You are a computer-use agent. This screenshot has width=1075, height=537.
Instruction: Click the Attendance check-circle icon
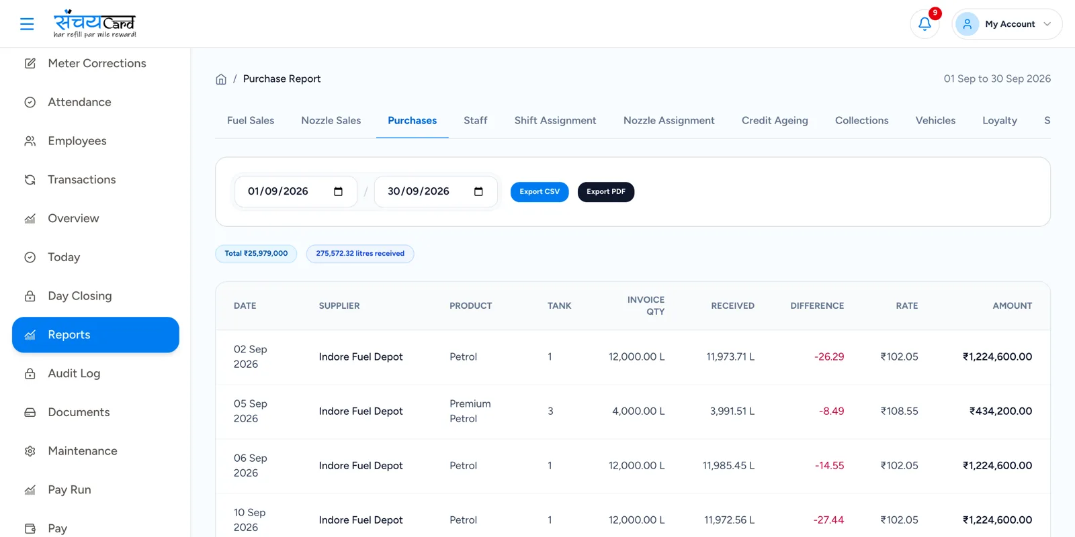30,102
